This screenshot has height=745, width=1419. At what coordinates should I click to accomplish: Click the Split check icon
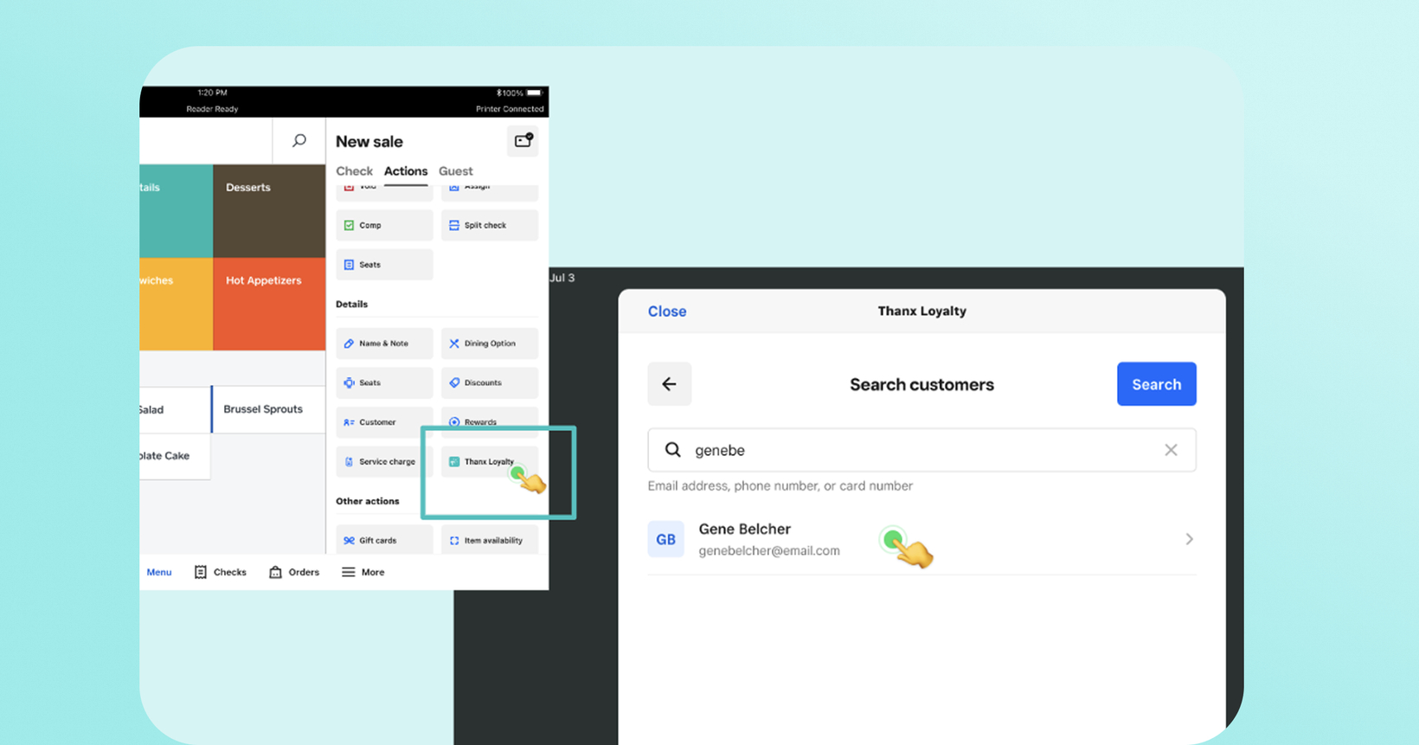454,225
